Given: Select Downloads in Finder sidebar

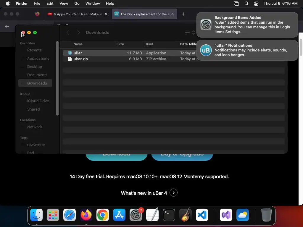Looking at the screenshot, I should (x=35, y=83).
